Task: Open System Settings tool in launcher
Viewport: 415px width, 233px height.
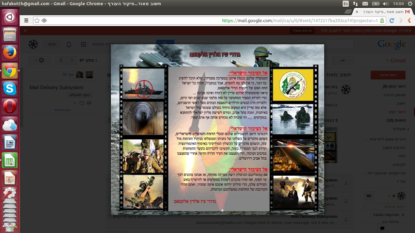Action: 10,193
